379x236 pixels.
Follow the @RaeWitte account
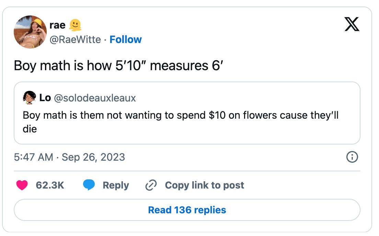pyautogui.click(x=125, y=40)
